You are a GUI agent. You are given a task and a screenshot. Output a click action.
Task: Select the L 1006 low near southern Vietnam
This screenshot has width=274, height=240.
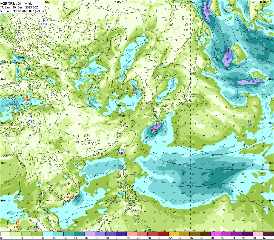click(70, 195)
